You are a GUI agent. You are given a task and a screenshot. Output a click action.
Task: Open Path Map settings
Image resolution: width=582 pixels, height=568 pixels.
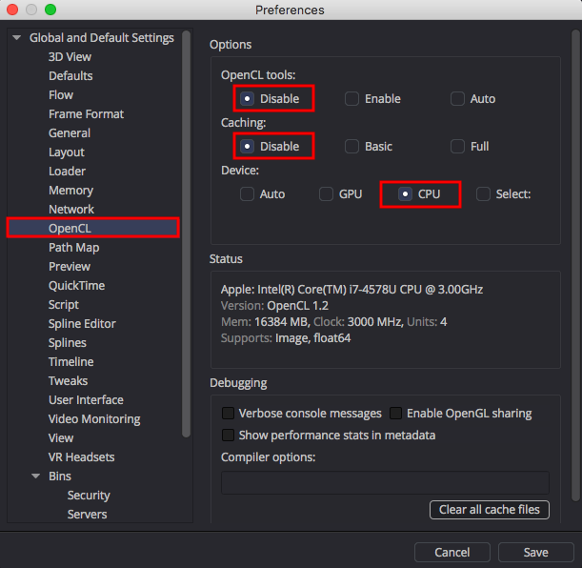tap(74, 248)
